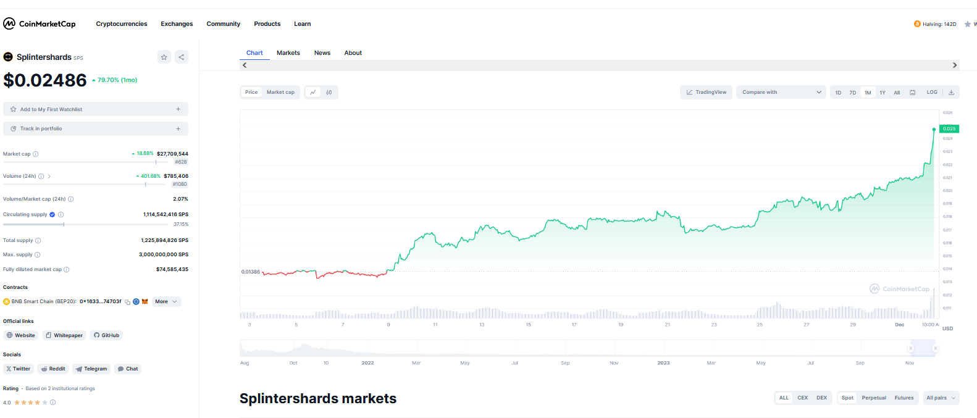Open the Exchanges menu
977x418 pixels.
[177, 24]
